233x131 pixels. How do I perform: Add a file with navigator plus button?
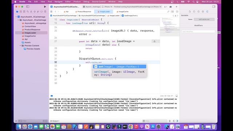(16, 121)
